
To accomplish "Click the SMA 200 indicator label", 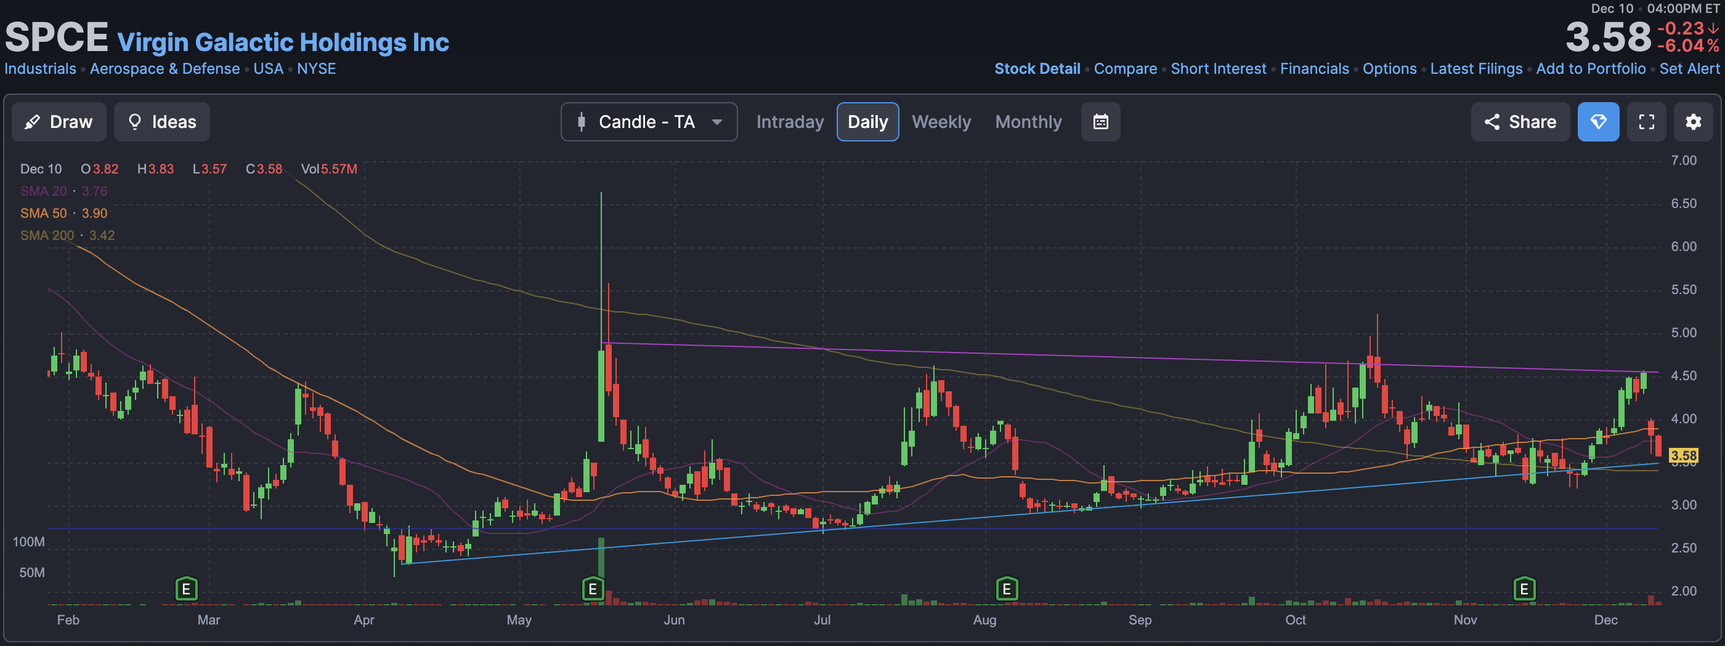I will coord(47,236).
